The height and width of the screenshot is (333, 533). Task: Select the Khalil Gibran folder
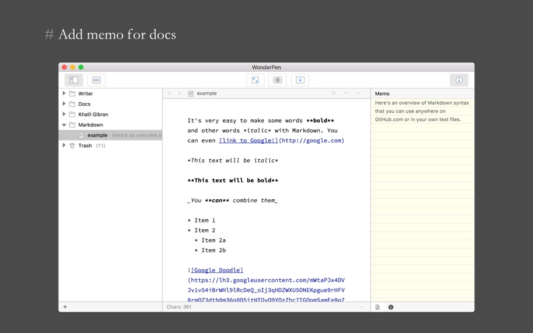(93, 115)
